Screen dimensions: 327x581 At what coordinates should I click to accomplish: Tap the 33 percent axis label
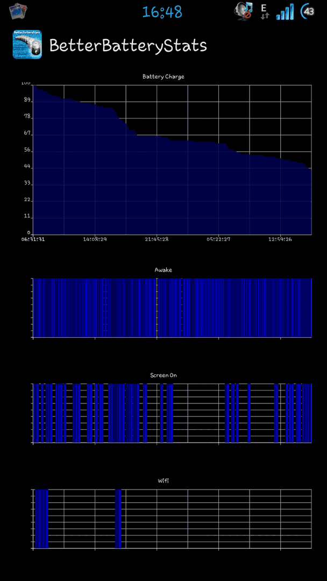click(x=26, y=183)
